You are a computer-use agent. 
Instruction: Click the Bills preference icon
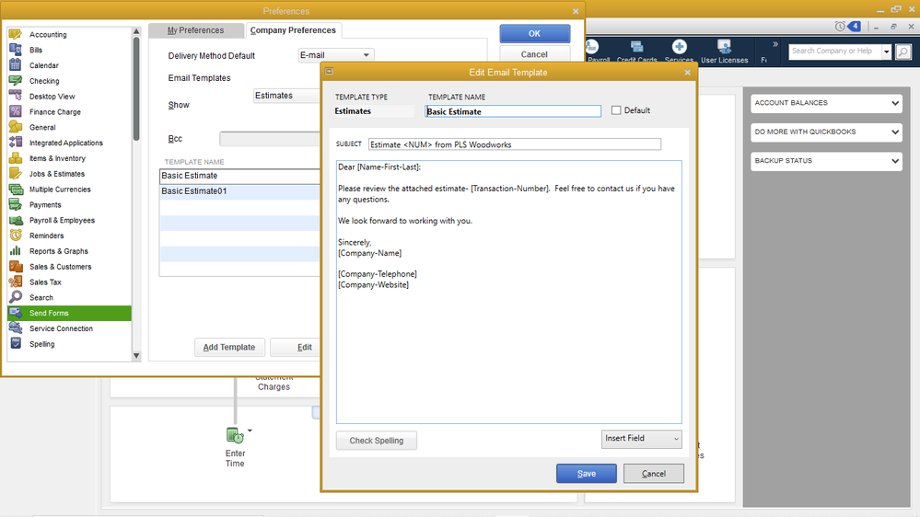16,50
